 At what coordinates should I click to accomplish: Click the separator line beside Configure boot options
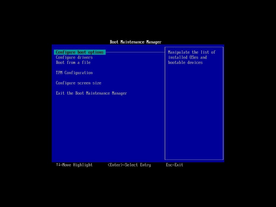pyautogui.click(x=135, y=52)
